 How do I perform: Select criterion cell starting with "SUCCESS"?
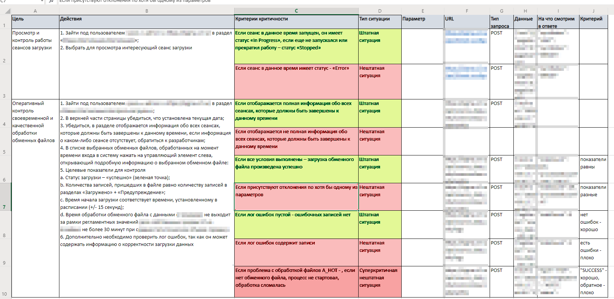click(594, 282)
